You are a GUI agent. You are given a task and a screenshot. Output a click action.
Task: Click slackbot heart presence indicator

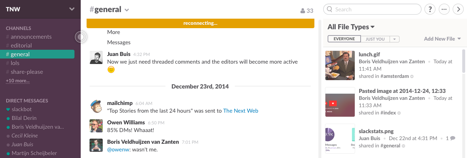[x=8, y=109]
